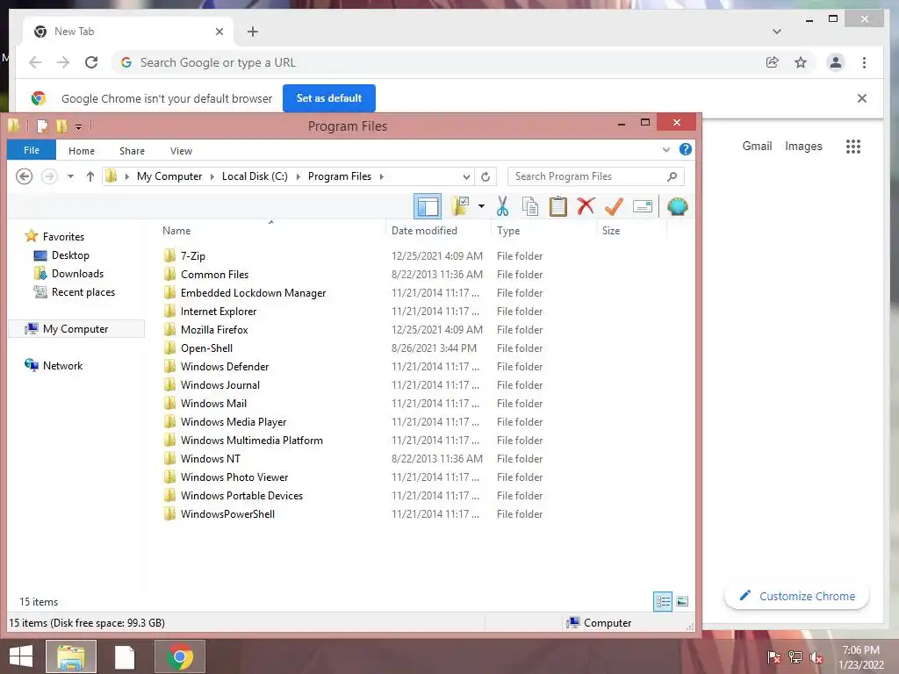Customize quick access toolbar dropdown arrow
Viewport: 899px width, 674px height.
(78, 126)
